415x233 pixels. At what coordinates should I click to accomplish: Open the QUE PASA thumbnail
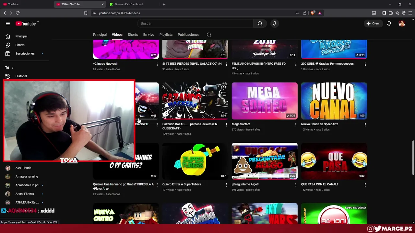(334, 161)
